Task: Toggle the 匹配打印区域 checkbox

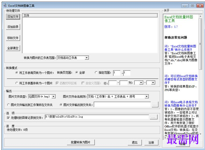Action: [x=57, y=83]
